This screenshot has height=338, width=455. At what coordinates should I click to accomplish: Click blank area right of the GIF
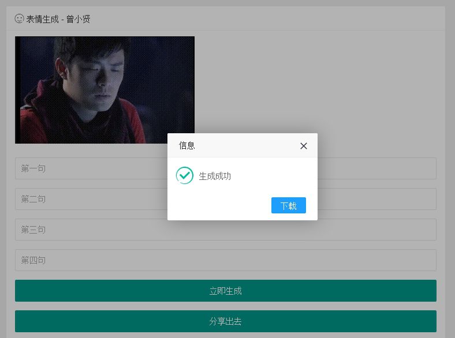point(318,87)
